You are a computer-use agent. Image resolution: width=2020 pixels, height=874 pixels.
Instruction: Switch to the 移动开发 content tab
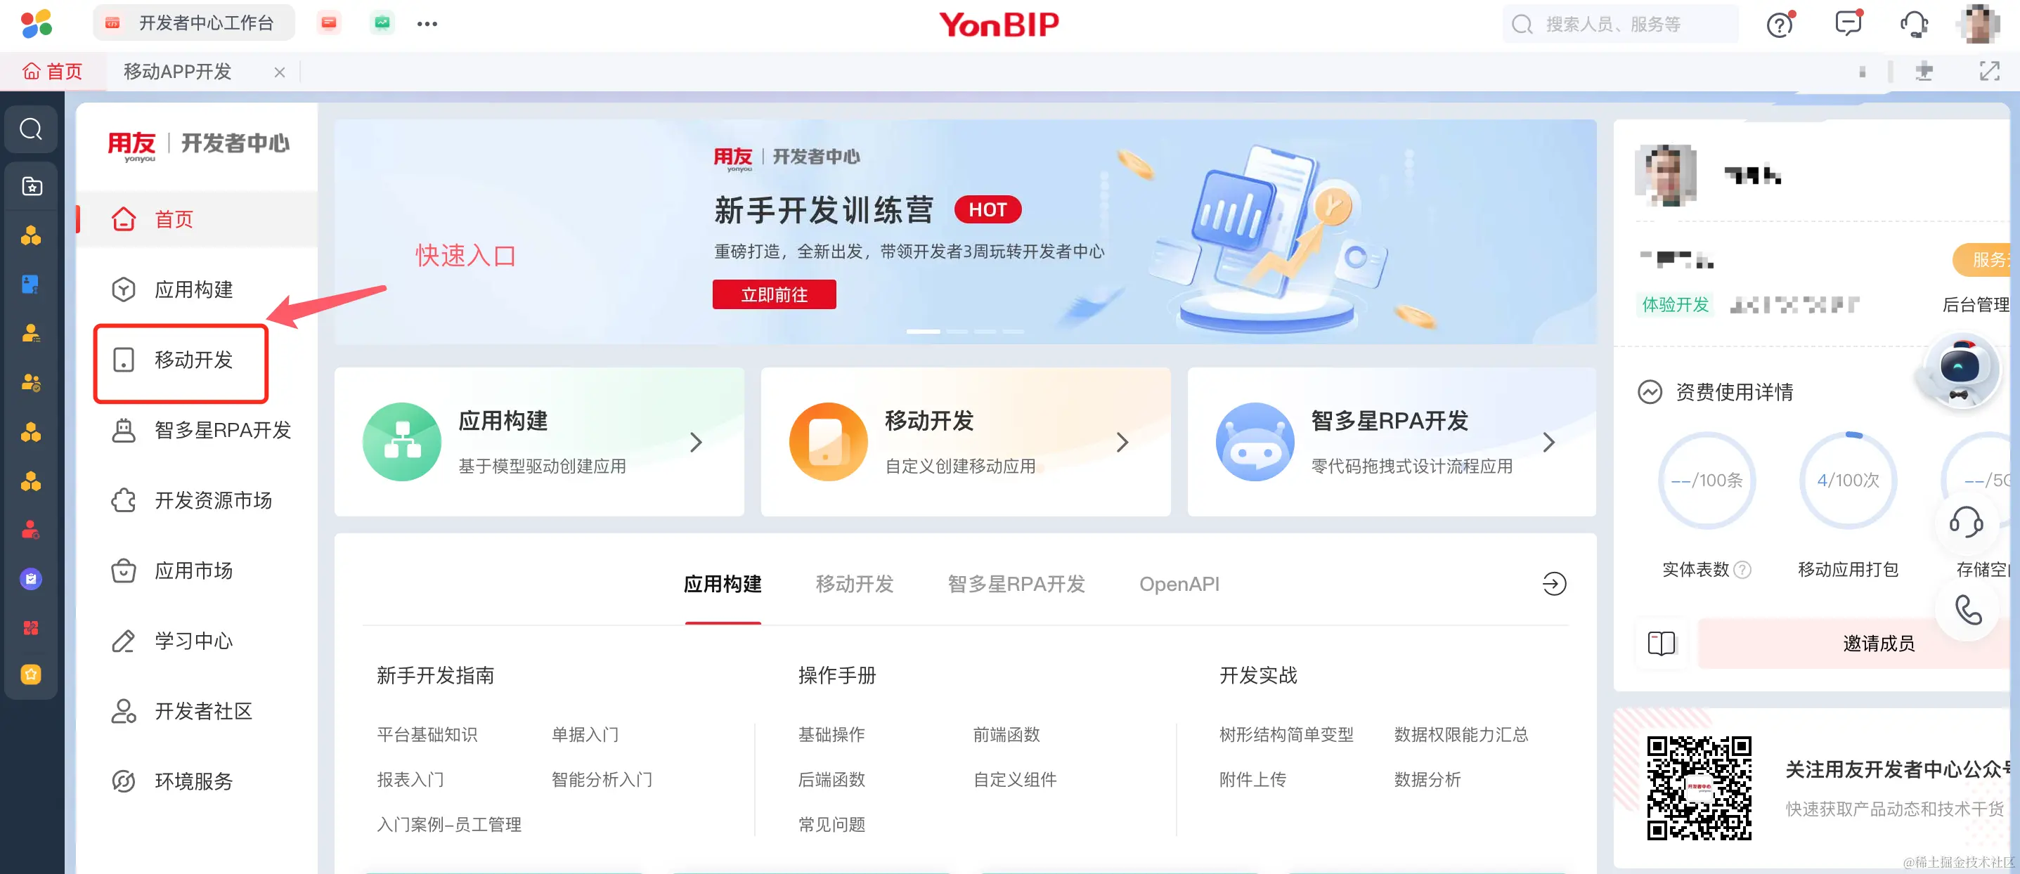855,584
